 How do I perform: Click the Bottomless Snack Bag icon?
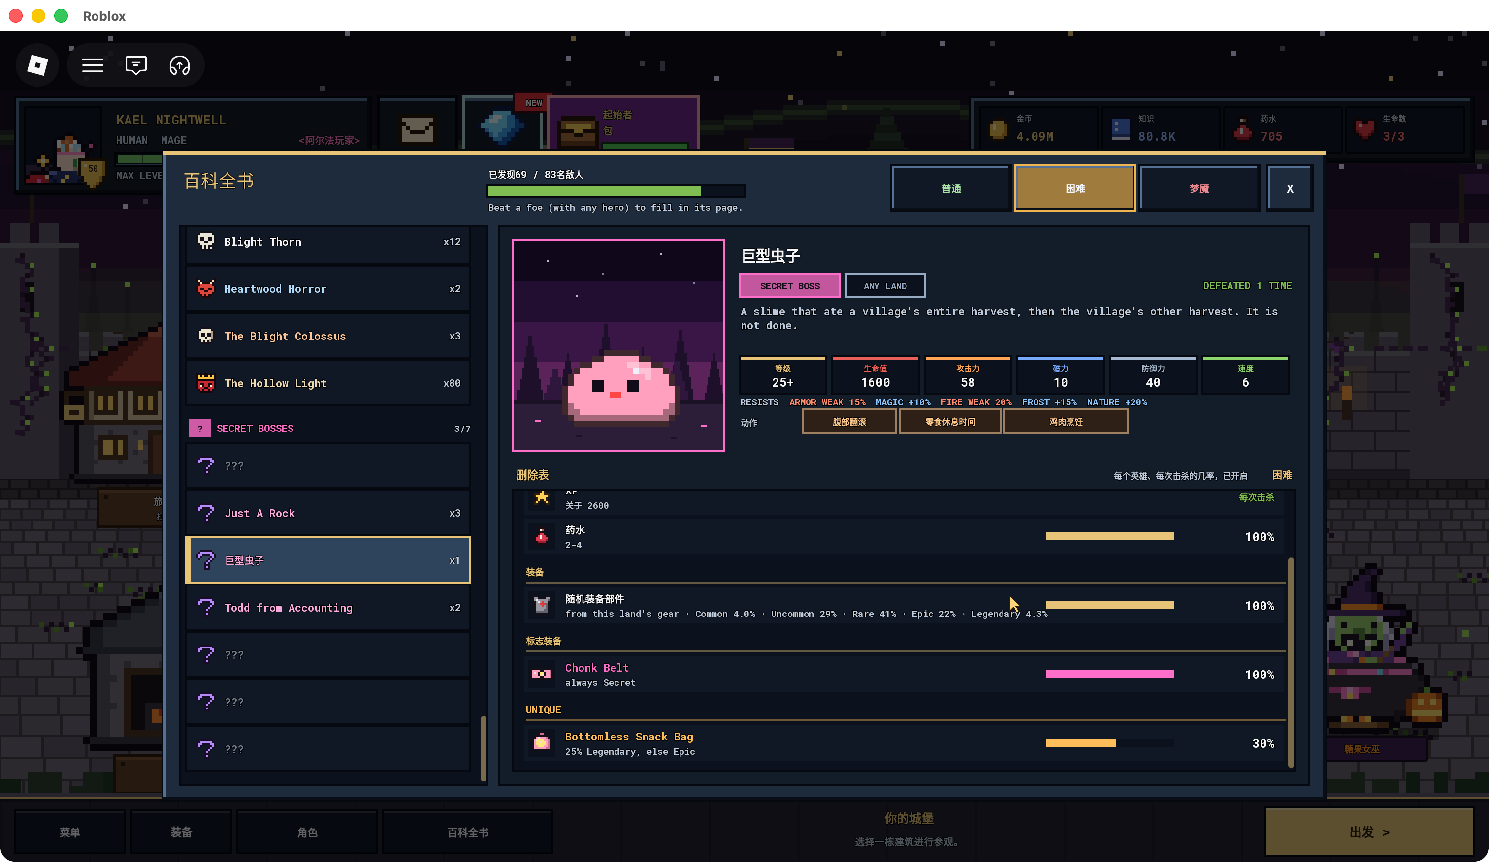click(541, 742)
